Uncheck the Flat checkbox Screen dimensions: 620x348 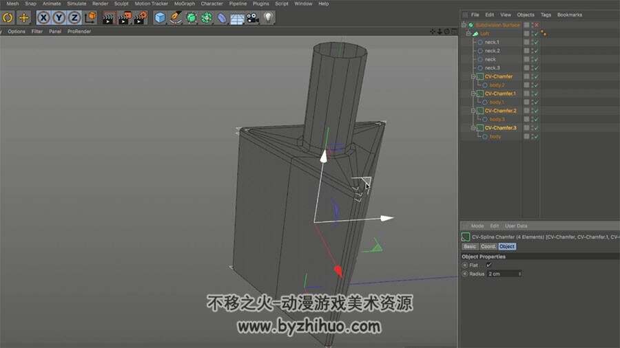pos(488,265)
